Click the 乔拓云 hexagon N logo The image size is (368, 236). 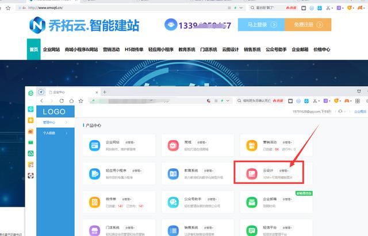37,25
